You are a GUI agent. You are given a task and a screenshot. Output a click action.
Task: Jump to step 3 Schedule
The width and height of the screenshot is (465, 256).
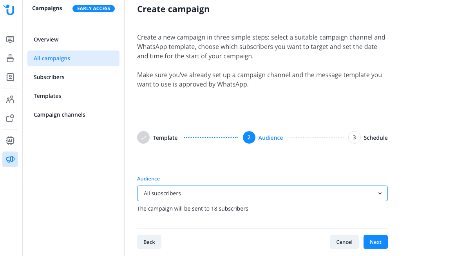(x=355, y=138)
